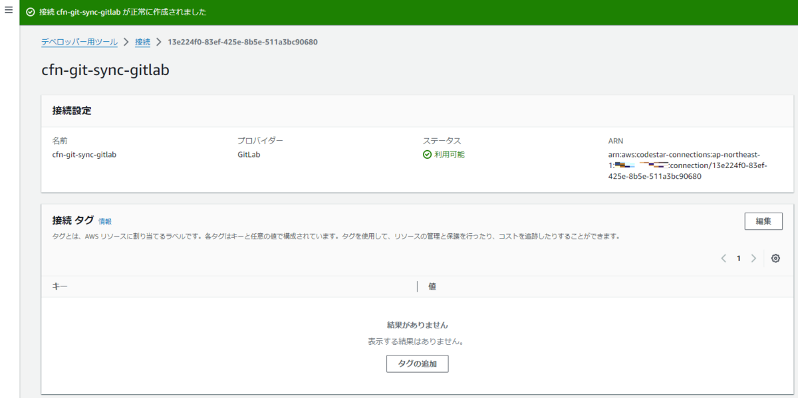Click the 値 column header
The height and width of the screenshot is (398, 798).
[x=432, y=286]
